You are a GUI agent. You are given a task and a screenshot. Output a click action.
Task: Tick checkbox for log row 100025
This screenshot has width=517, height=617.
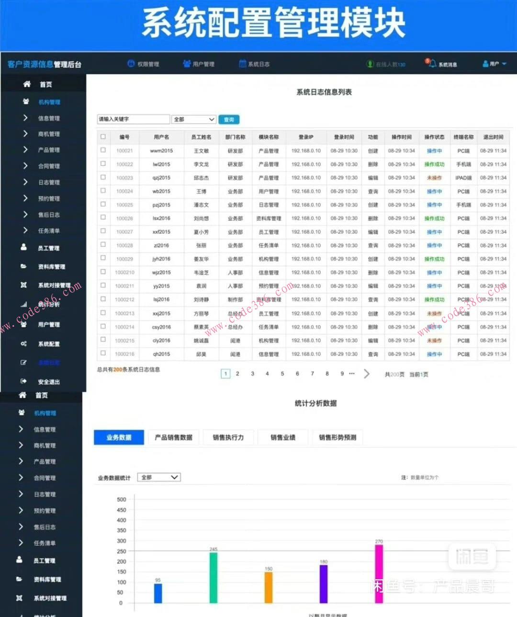tap(103, 205)
